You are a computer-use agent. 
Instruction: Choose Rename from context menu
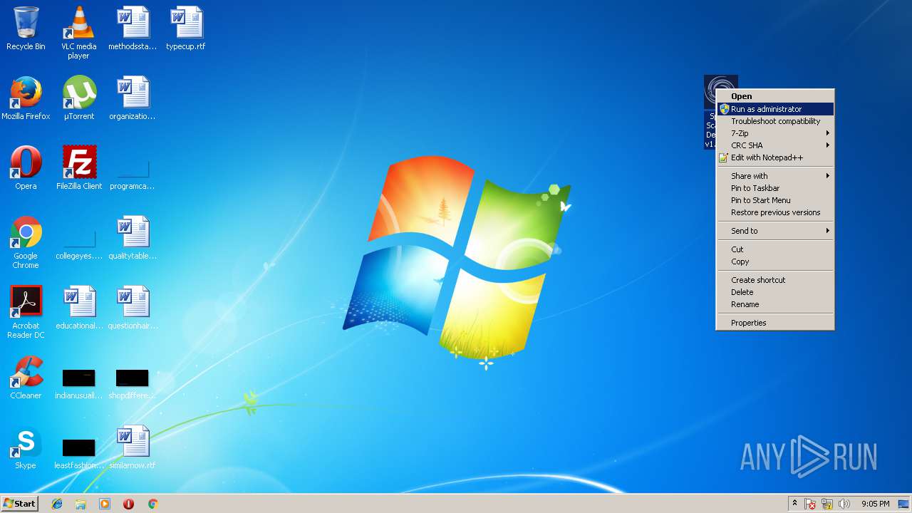pos(775,304)
